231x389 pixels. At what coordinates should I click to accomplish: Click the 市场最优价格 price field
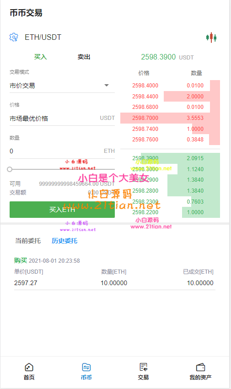point(62,119)
